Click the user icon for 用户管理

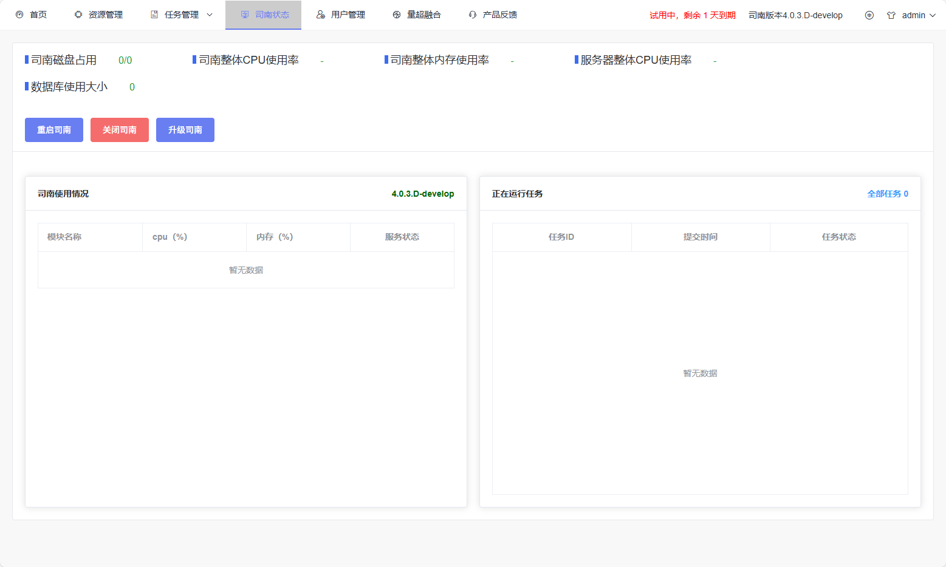[321, 15]
